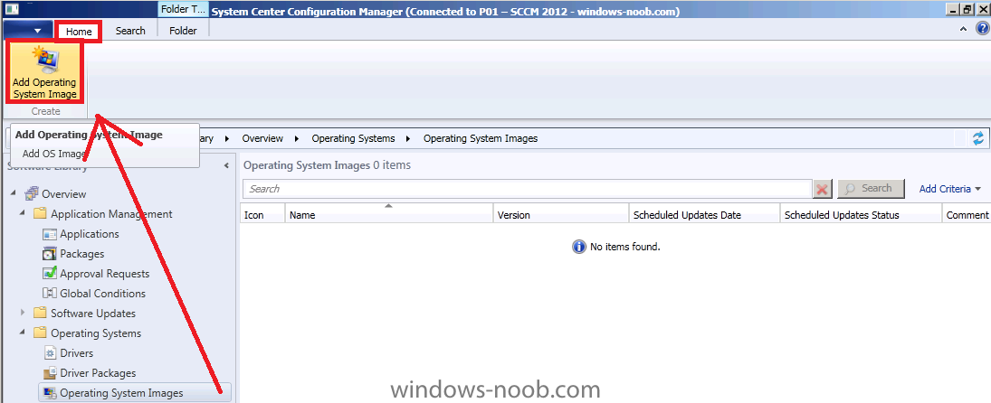The width and height of the screenshot is (991, 403).
Task: Click the Packages node icon
Action: click(x=50, y=254)
